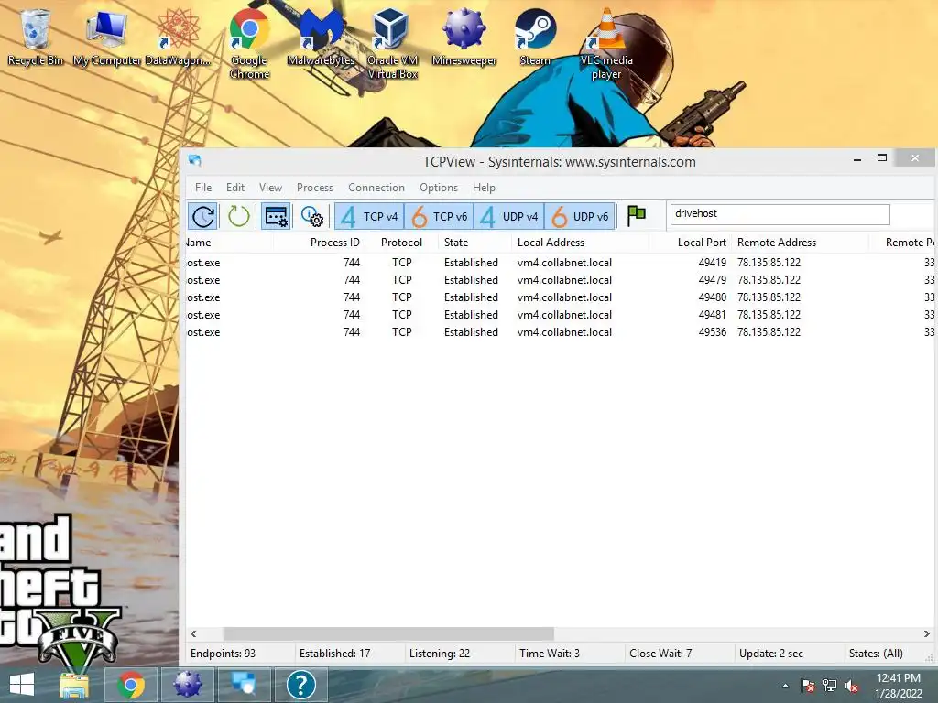Click the Action Center flag tray icon

[x=807, y=686]
